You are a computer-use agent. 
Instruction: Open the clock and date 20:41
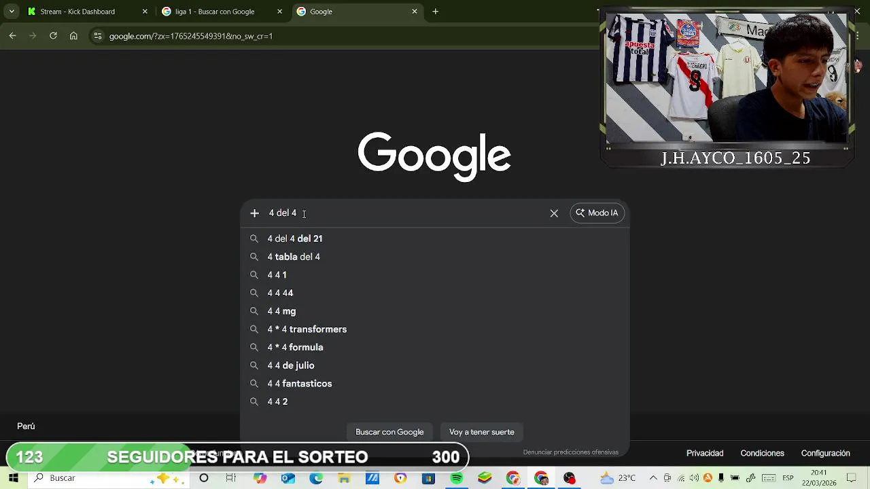click(819, 478)
